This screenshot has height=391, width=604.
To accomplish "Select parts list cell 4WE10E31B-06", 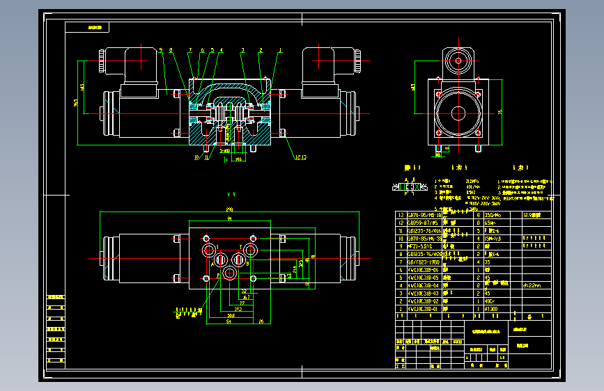I will [x=423, y=270].
